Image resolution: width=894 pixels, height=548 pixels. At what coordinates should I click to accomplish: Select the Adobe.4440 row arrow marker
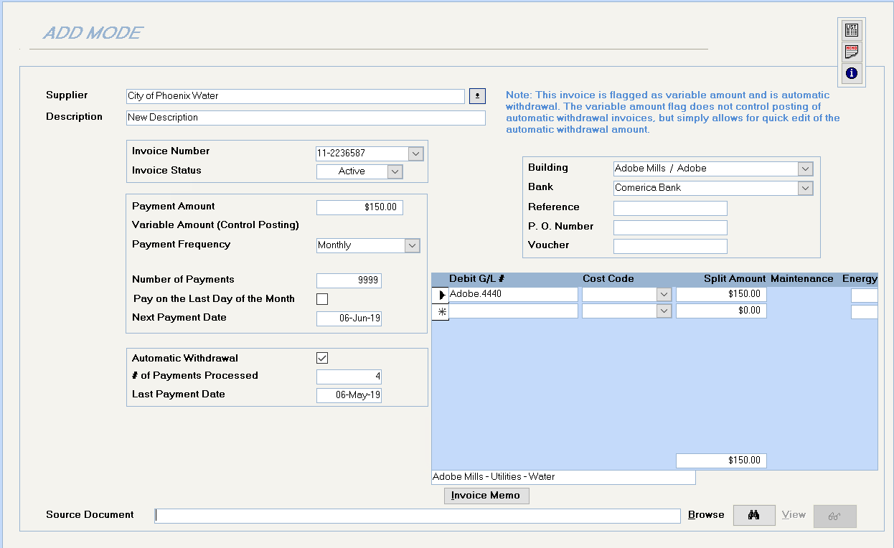point(441,295)
